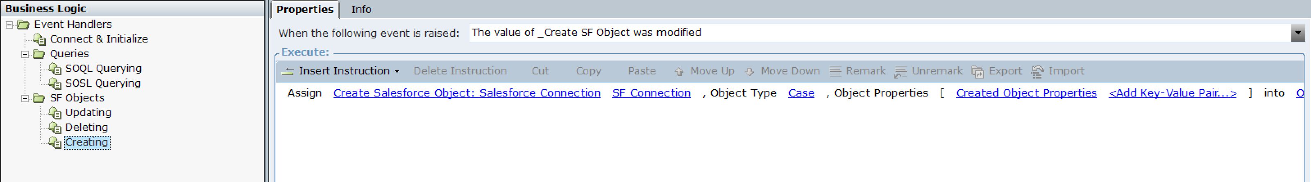Viewport: 1311px width, 182px height.
Task: Click the Case object type link
Action: [801, 93]
